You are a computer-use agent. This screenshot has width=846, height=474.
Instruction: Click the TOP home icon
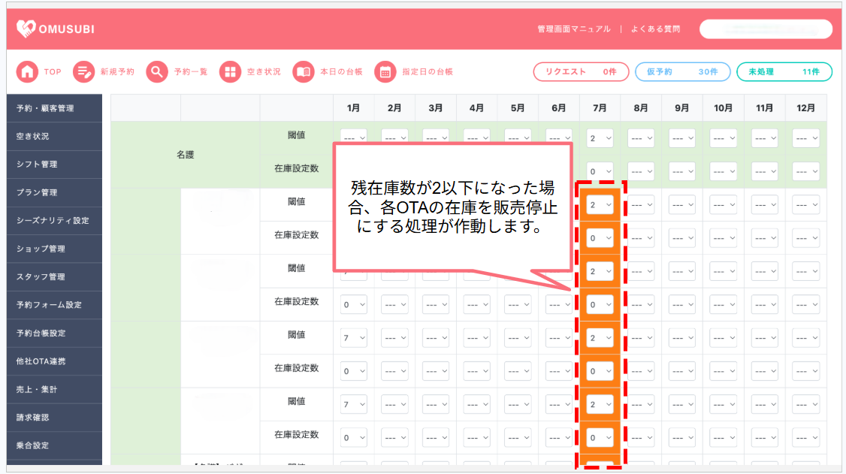click(x=27, y=71)
